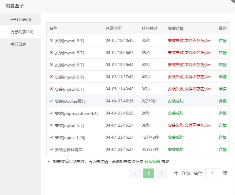Click the 前往 page number input
This screenshot has width=235, height=195.
tap(213, 173)
